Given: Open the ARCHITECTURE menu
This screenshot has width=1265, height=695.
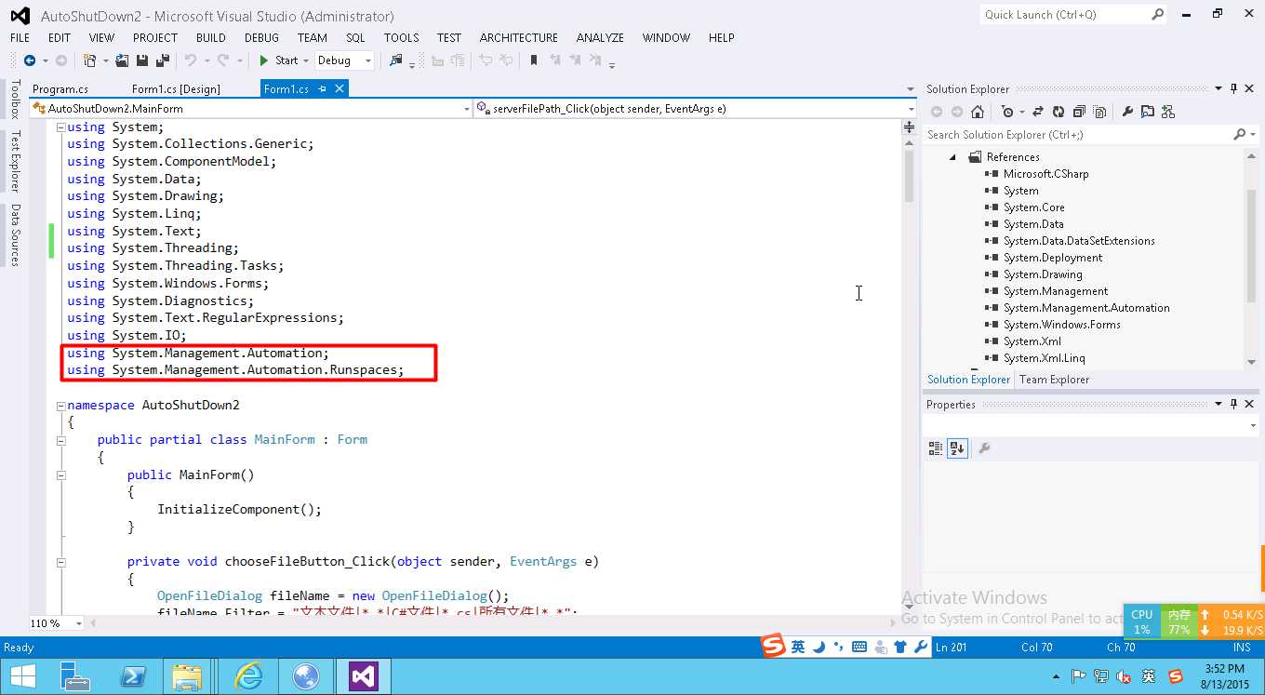Looking at the screenshot, I should pos(519,38).
